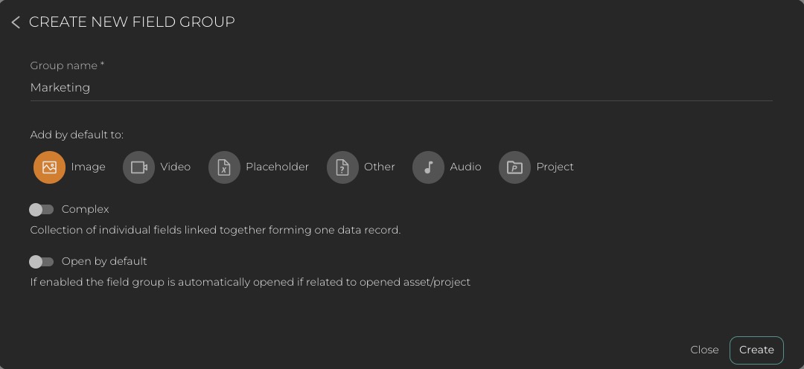Click the Placeholder label text
804x369 pixels.
click(277, 167)
